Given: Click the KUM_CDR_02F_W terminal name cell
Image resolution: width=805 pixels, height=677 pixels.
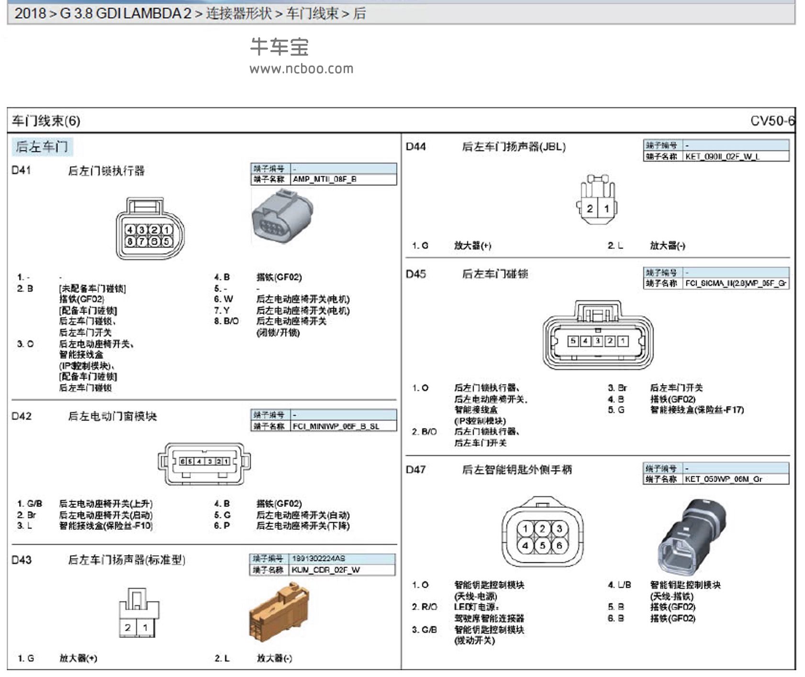Looking at the screenshot, I should point(342,570).
